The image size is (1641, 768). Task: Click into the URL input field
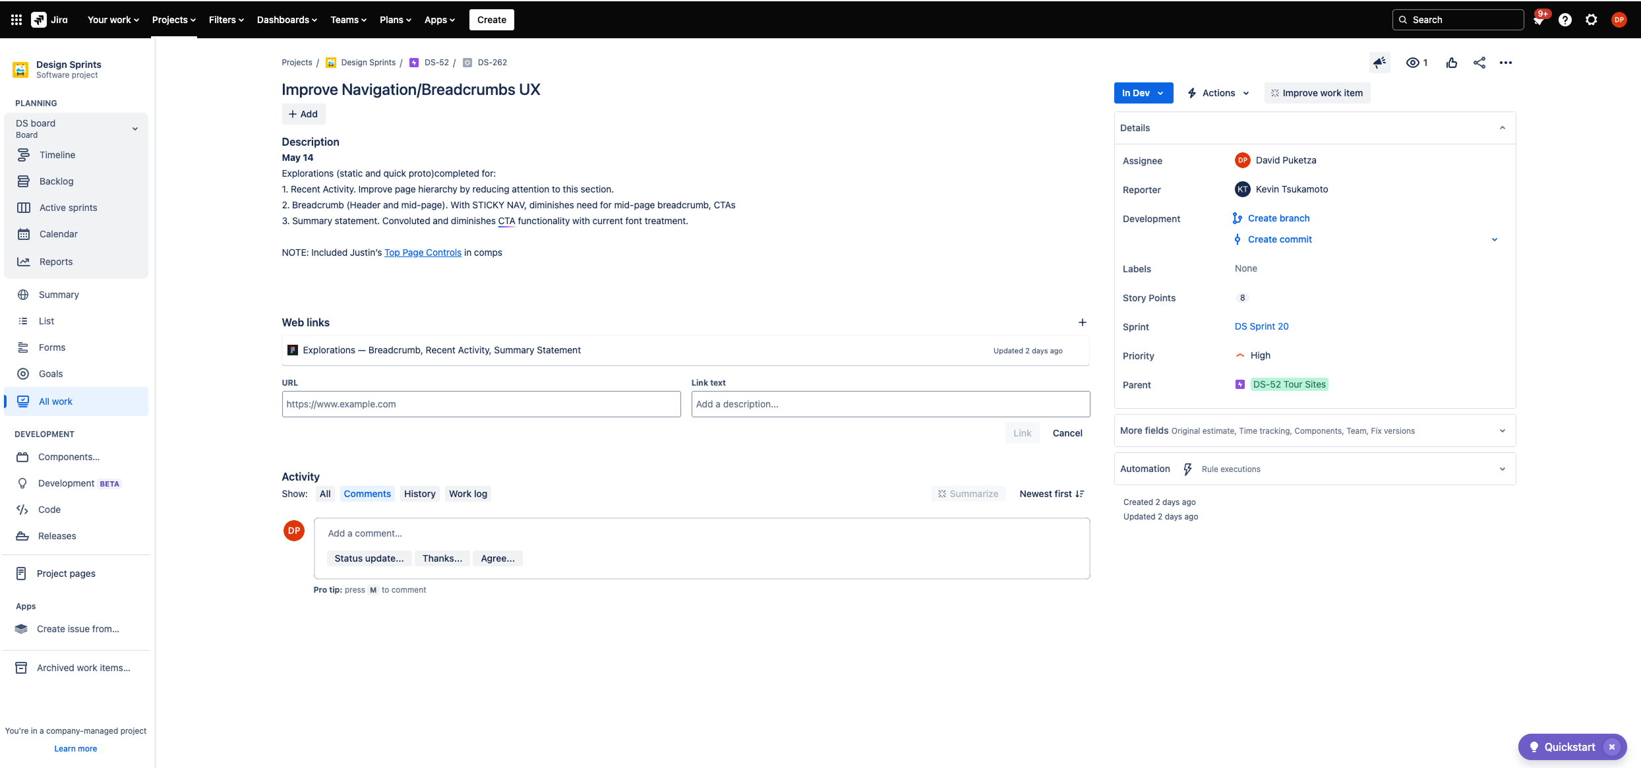coord(481,404)
